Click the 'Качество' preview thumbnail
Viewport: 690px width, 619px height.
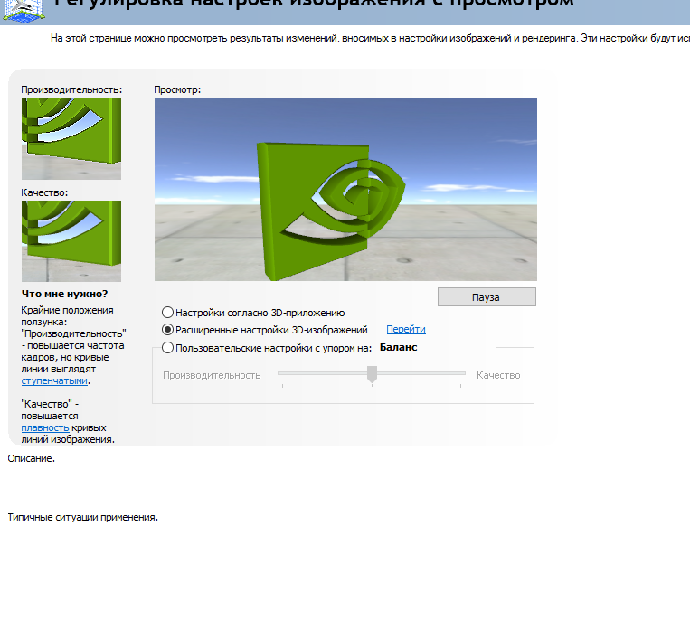click(71, 241)
